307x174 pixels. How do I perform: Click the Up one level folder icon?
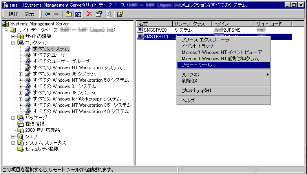[x=69, y=14]
